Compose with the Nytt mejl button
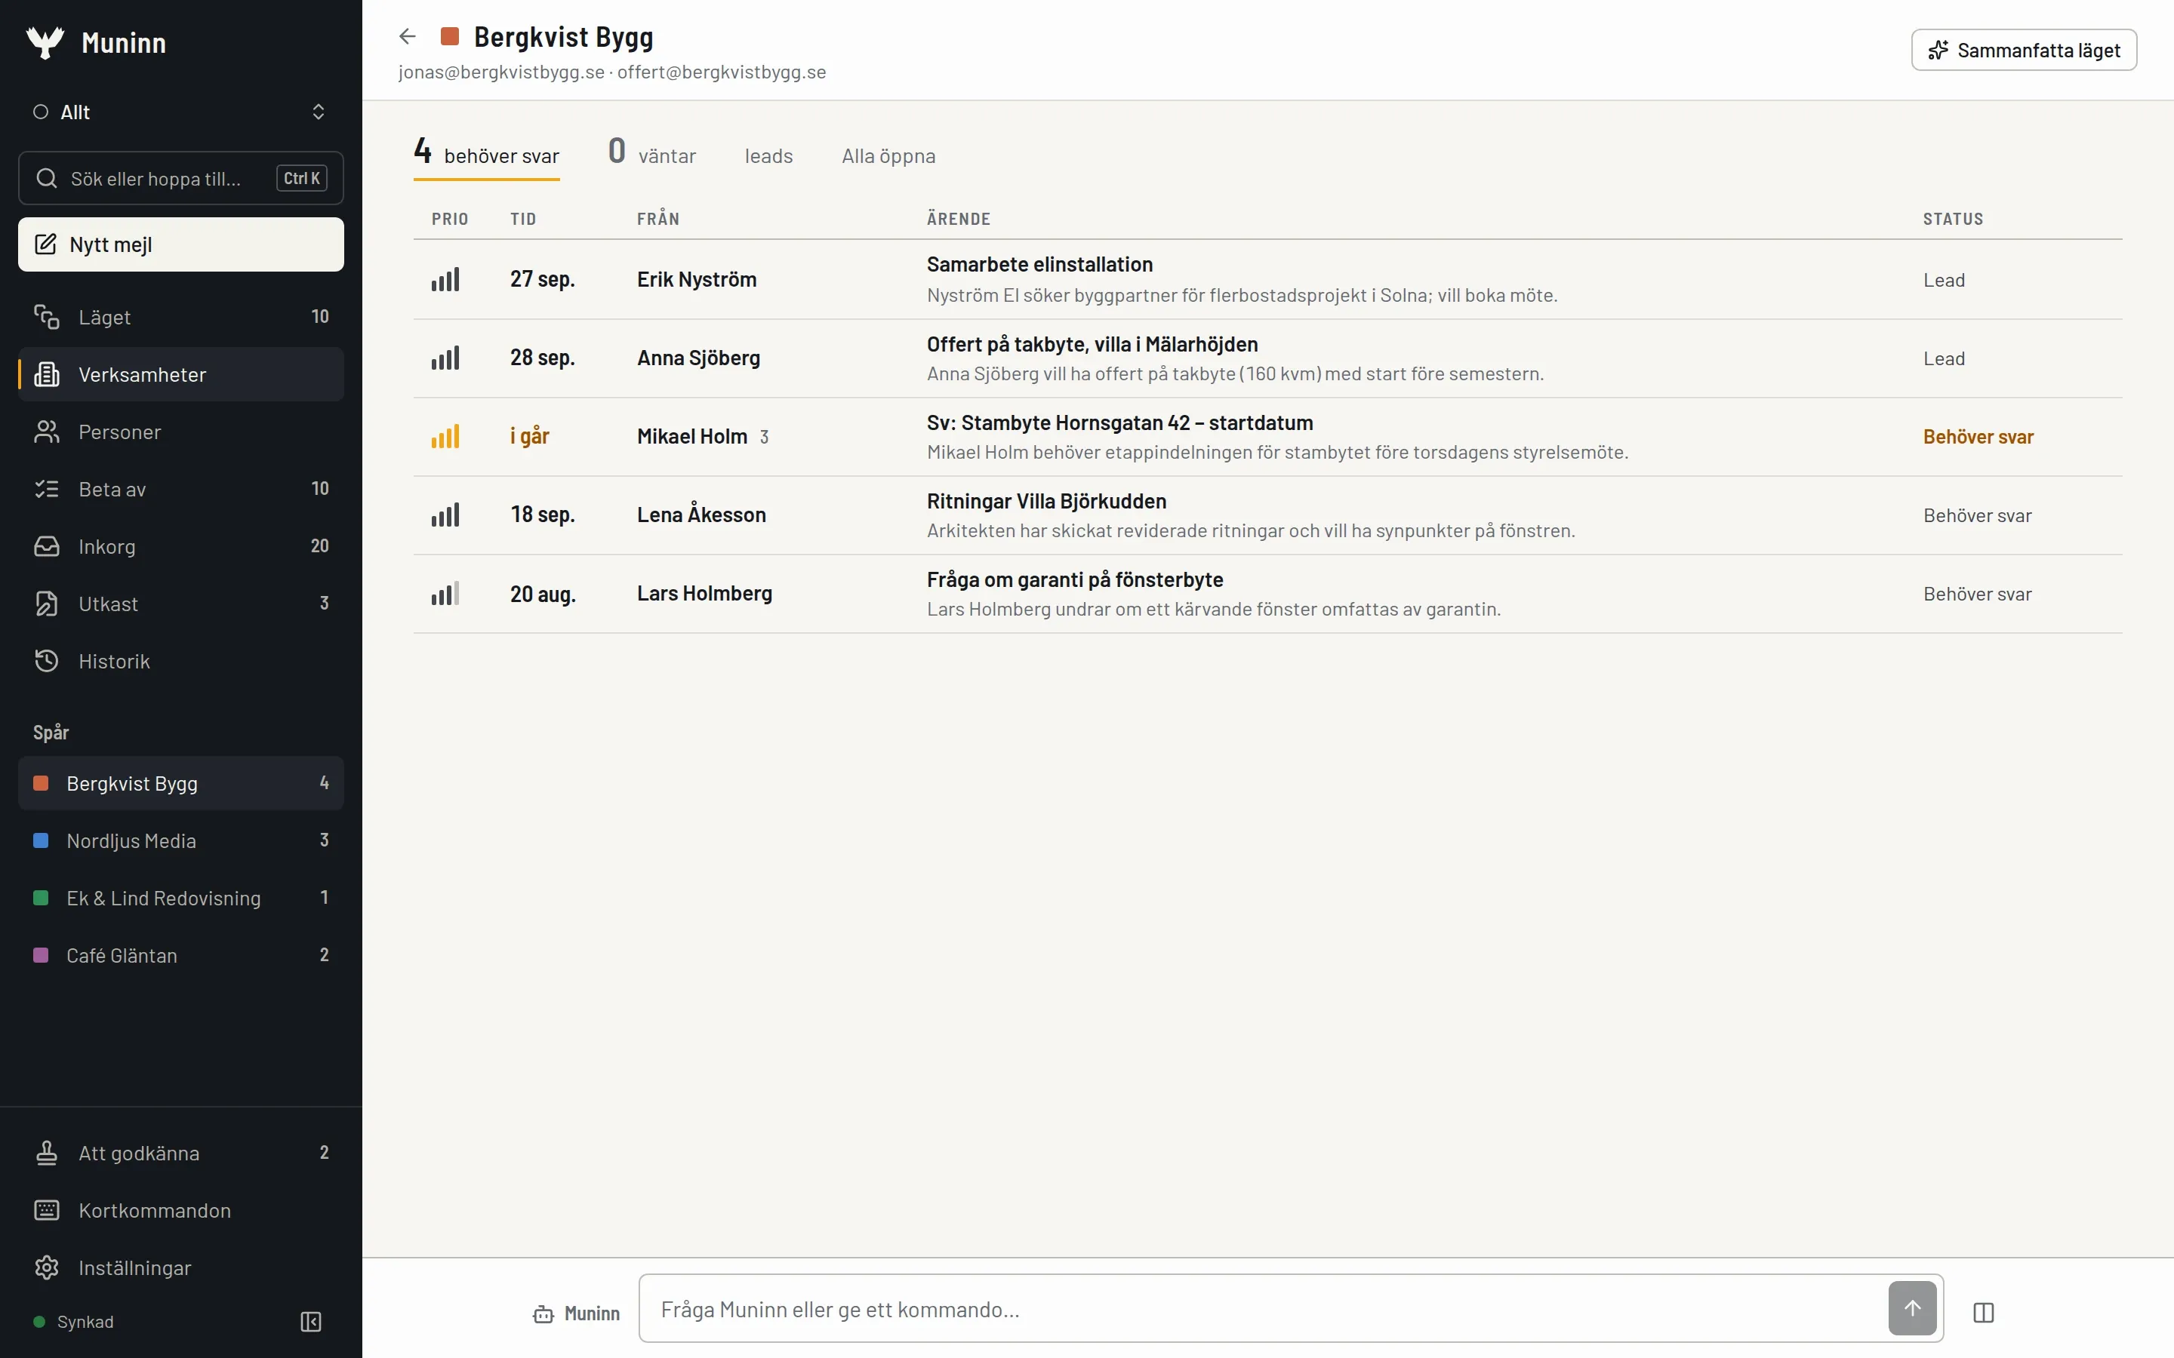This screenshot has height=1358, width=2174. (180, 244)
